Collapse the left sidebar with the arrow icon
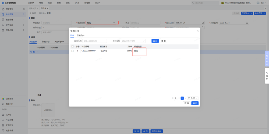This screenshot has height=134, width=269. pos(24,9)
